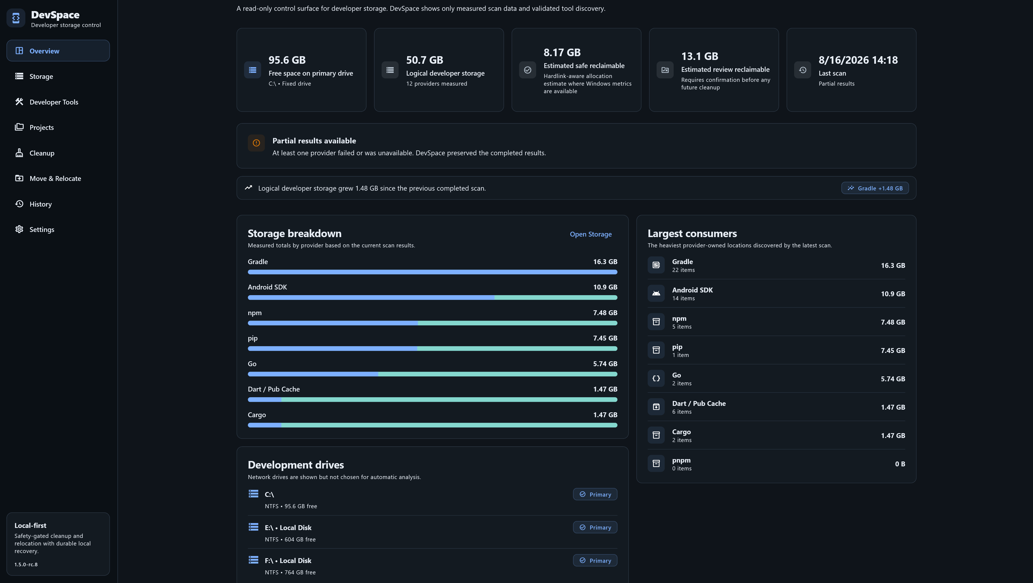Click the Primary badge for F:\ Local Disk
The width and height of the screenshot is (1033, 583).
tap(595, 561)
